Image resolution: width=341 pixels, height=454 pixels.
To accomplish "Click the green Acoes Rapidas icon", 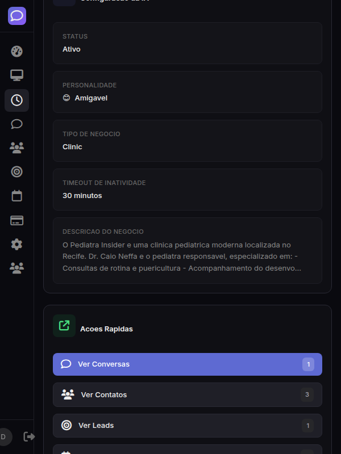I will pyautogui.click(x=64, y=325).
